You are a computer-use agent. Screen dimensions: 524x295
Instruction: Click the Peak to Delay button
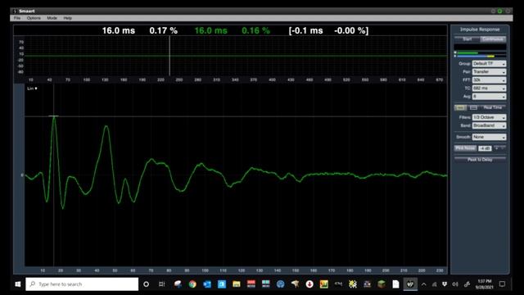[480, 160]
